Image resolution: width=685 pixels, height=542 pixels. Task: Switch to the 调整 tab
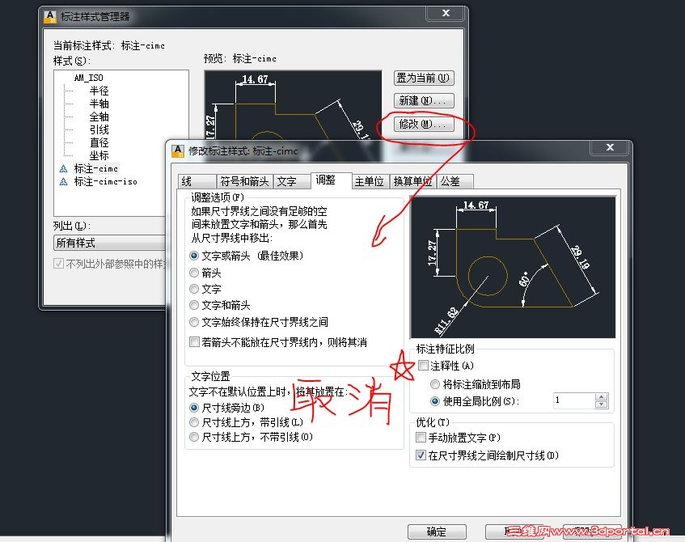point(331,180)
